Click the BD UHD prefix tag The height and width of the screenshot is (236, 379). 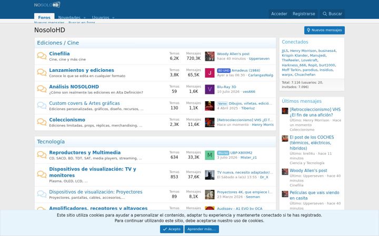coord(224,71)
